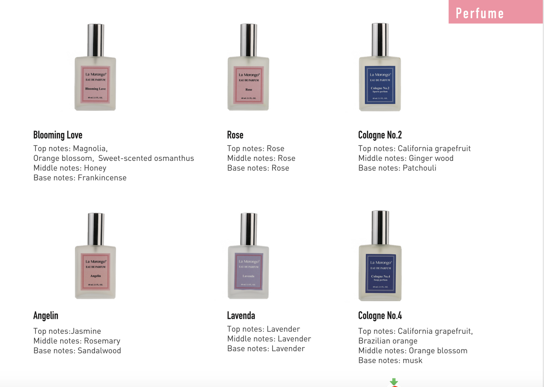Click the Cologne No.4 product title
Image resolution: width=544 pixels, height=387 pixels.
pos(380,315)
